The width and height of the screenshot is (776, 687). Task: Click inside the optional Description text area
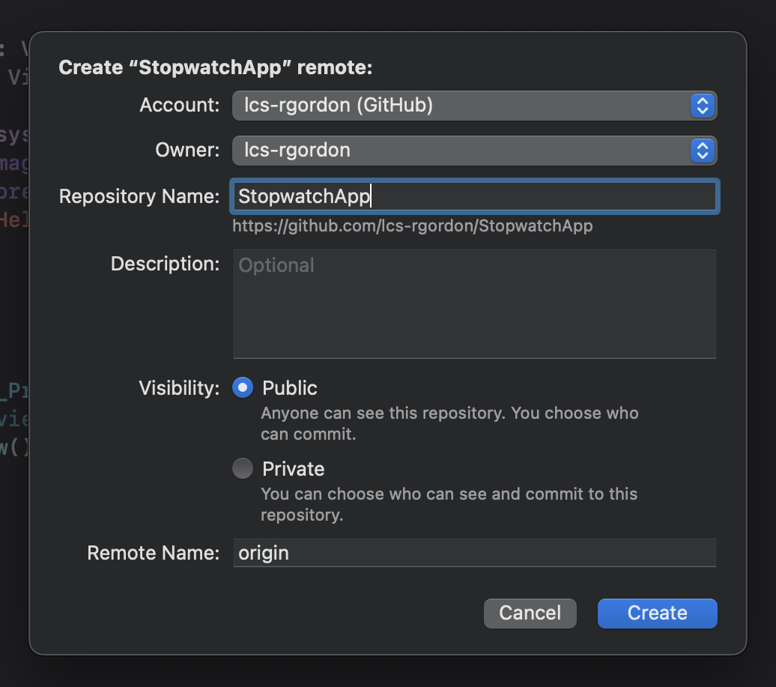pos(475,303)
